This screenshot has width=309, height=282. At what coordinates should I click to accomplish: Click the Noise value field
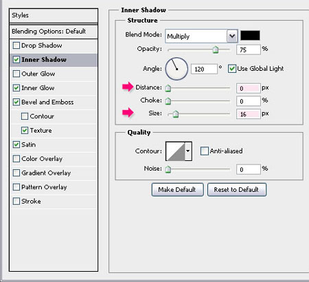click(x=249, y=169)
